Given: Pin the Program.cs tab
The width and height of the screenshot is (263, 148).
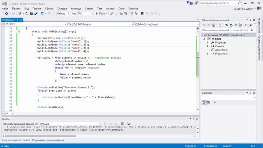Looking at the screenshot, I should click(x=17, y=20).
